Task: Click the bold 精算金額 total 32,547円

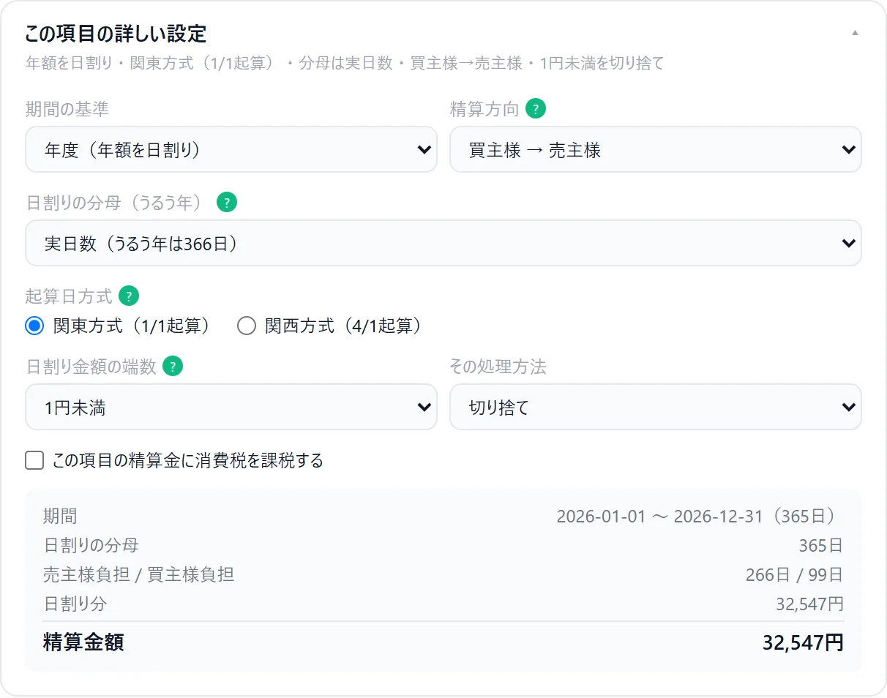Action: click(804, 642)
